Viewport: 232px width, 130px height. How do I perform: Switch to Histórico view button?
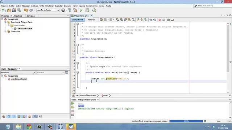tap(91, 20)
